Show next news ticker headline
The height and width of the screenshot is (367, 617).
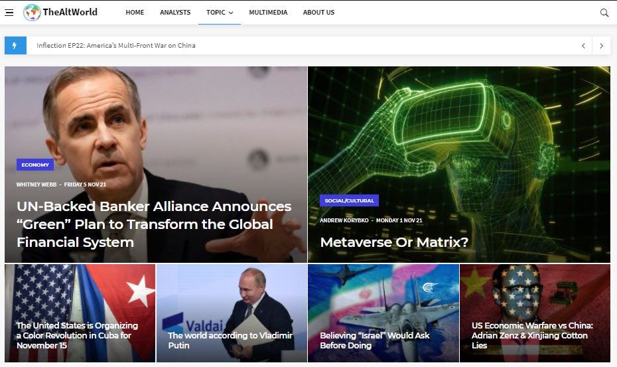point(601,46)
